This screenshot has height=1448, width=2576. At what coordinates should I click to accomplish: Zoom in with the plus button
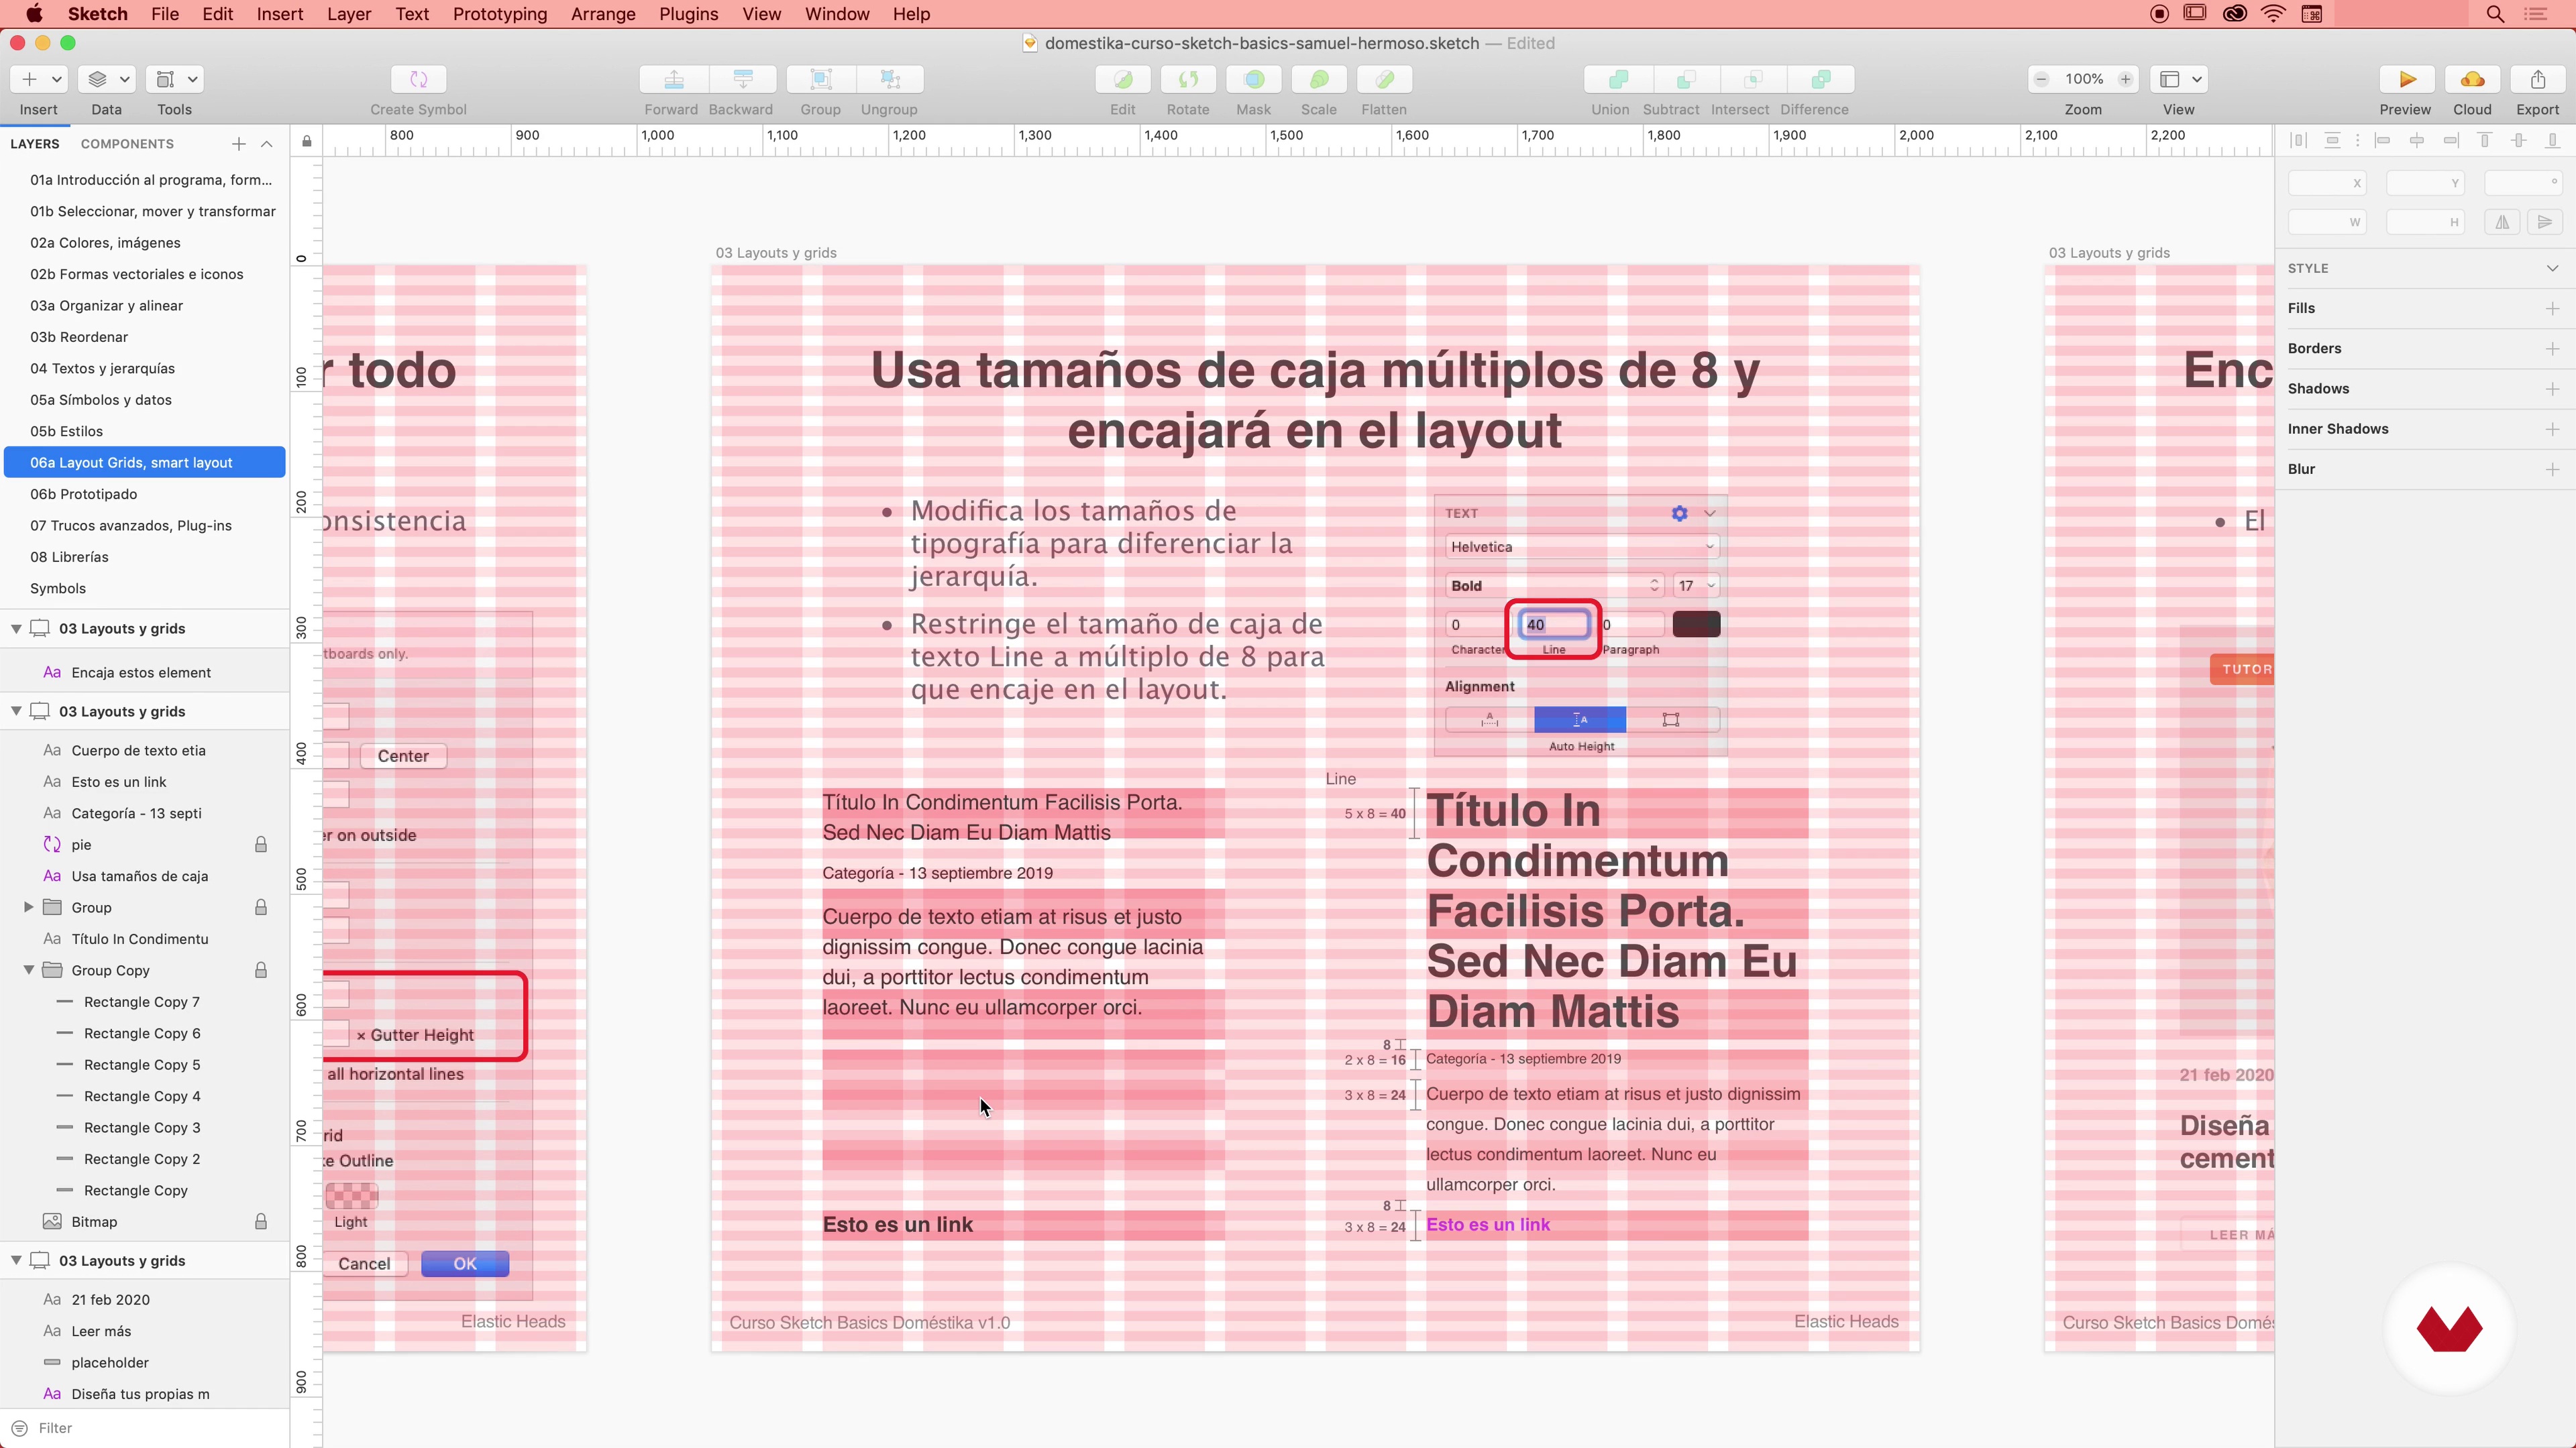pyautogui.click(x=2125, y=79)
